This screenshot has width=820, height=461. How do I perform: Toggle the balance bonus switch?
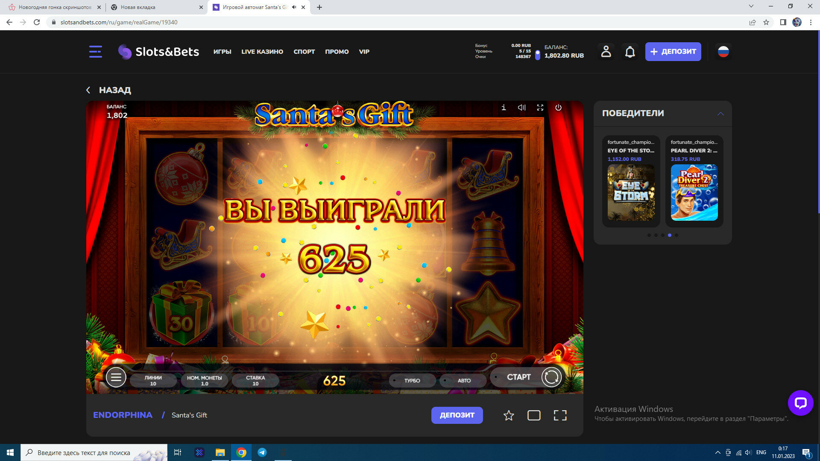tap(537, 55)
